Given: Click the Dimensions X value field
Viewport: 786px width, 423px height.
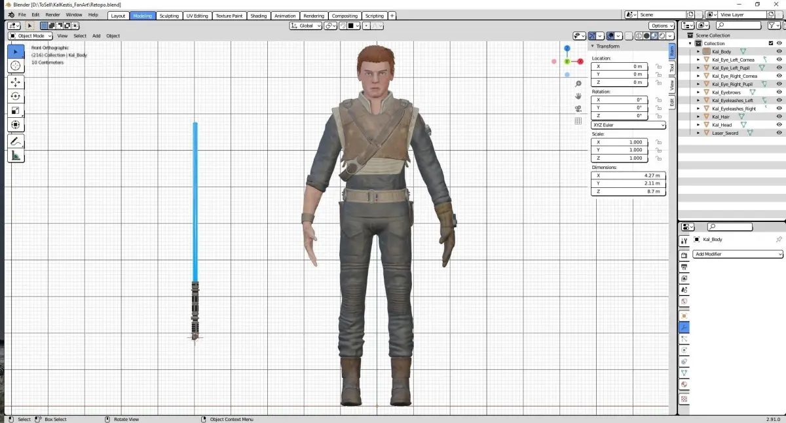Looking at the screenshot, I should tap(629, 175).
